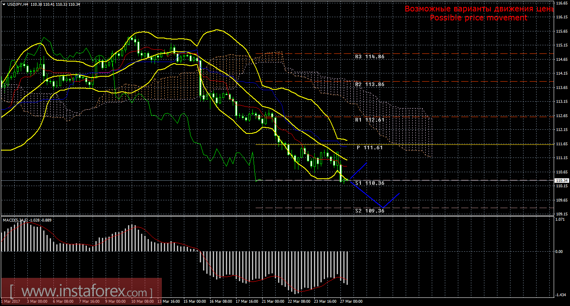Click the R3 114.86 resistance label
The width and height of the screenshot is (570, 306).
369,57
